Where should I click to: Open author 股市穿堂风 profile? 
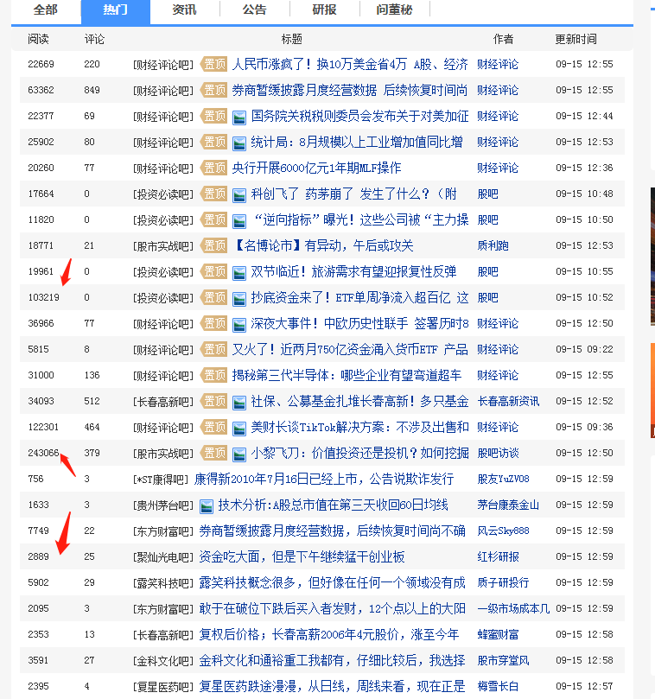point(503,660)
